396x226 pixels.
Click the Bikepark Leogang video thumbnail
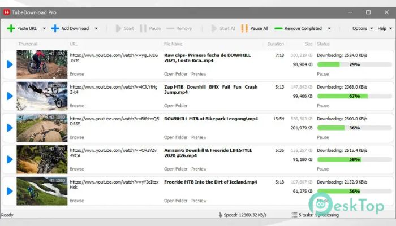pyautogui.click(x=42, y=128)
